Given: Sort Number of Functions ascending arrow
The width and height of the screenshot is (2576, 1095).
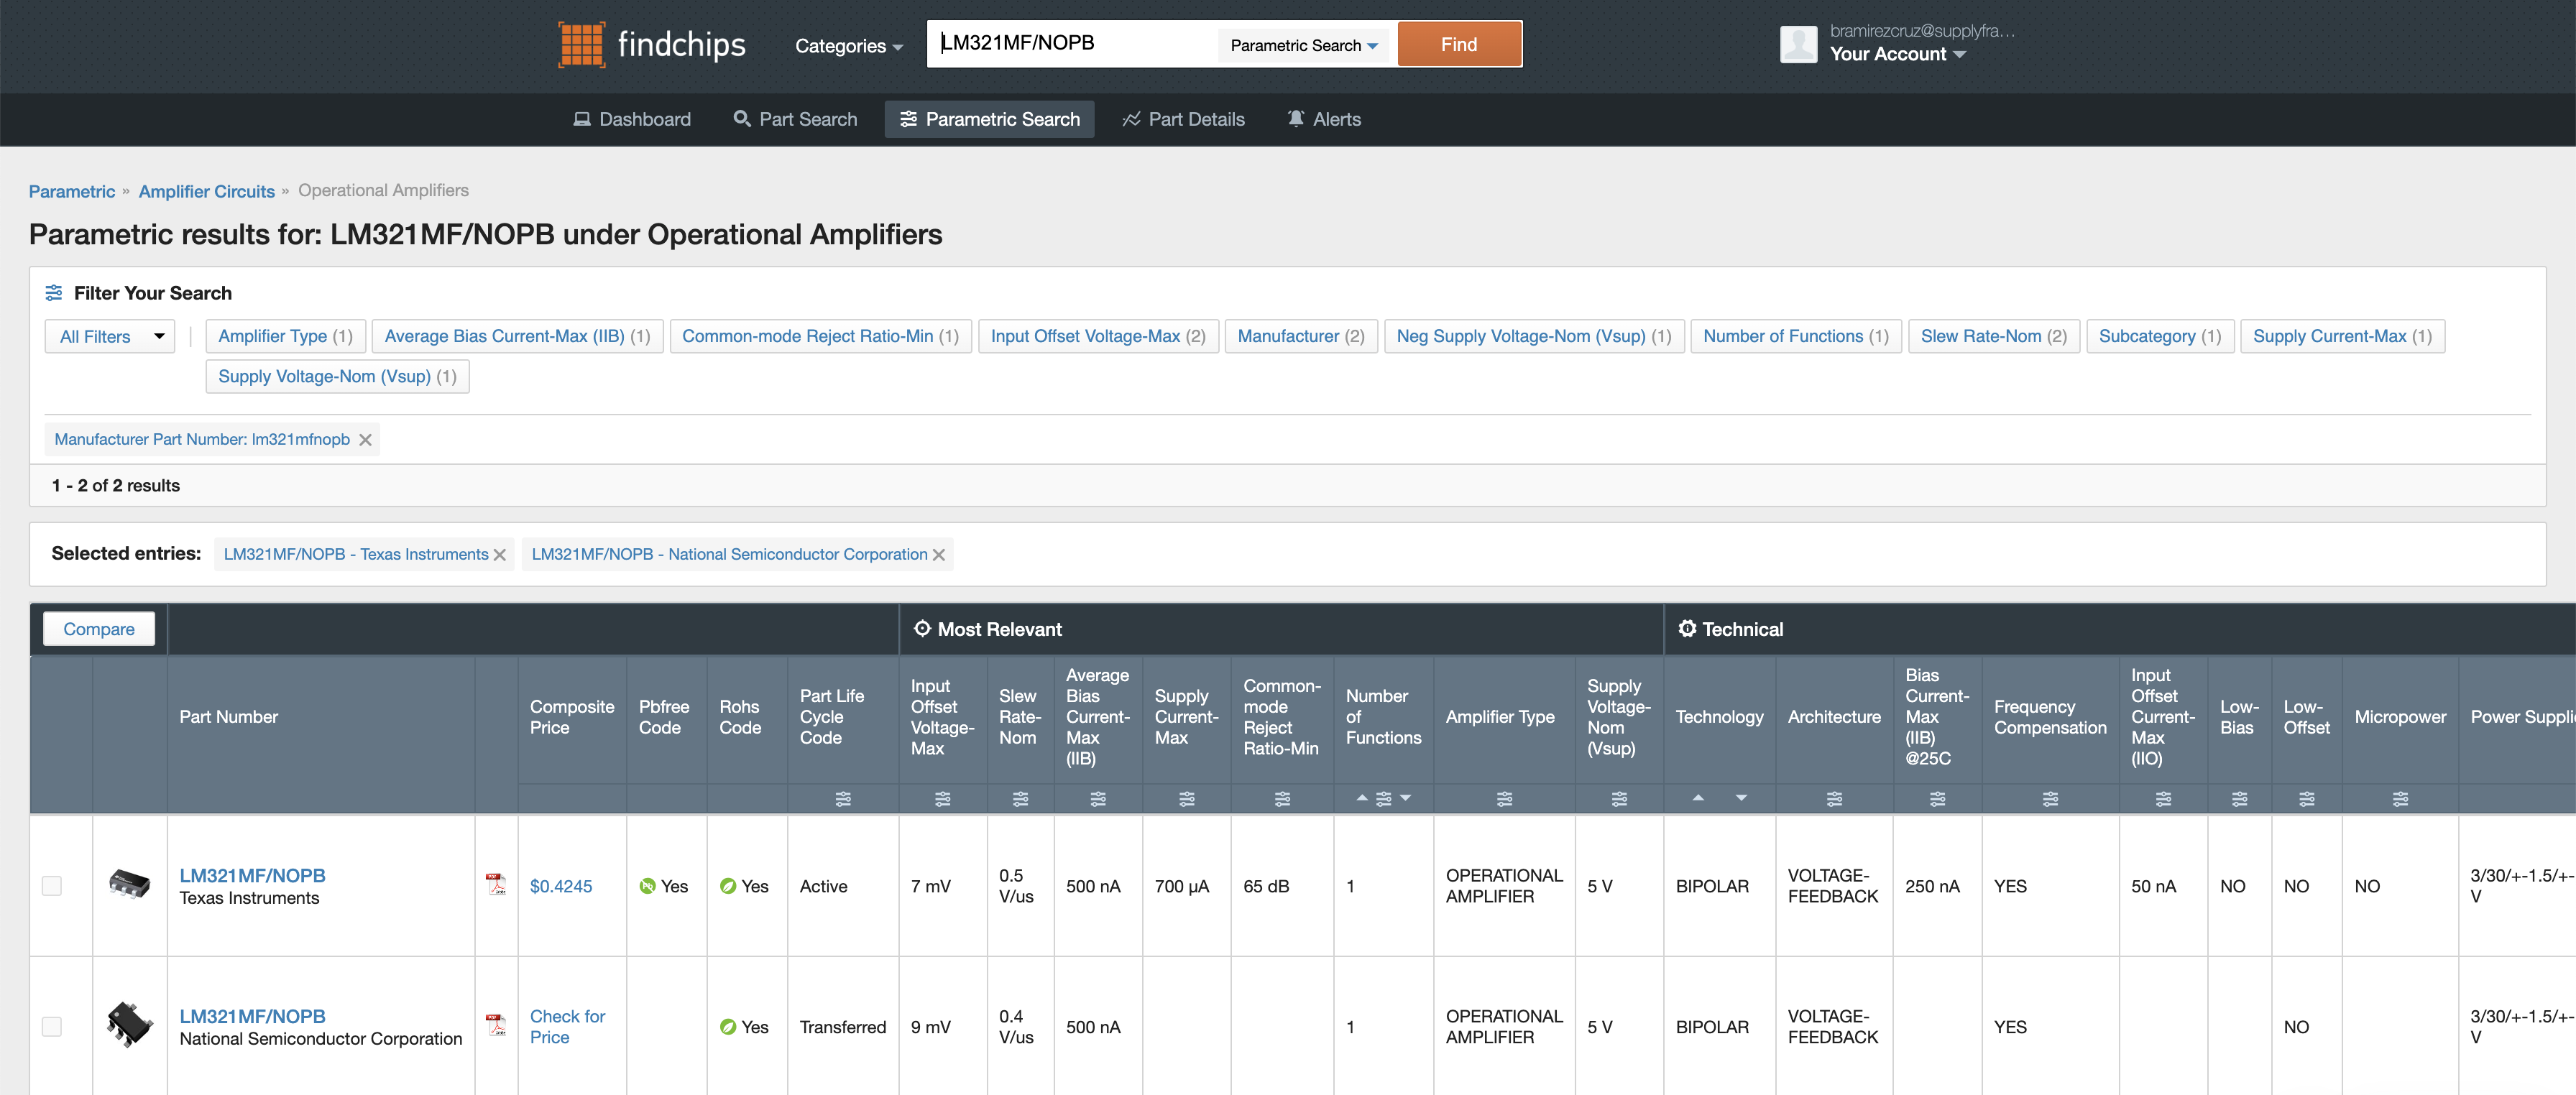Looking at the screenshot, I should click(1361, 798).
